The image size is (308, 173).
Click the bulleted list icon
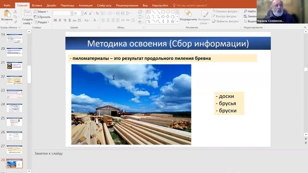click(103, 13)
